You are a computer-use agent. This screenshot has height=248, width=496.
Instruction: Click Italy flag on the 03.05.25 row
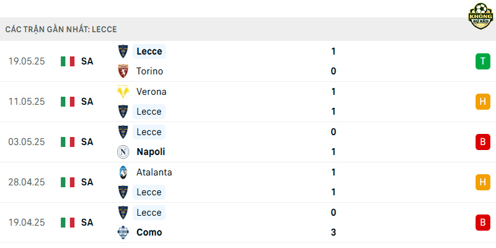click(68, 142)
